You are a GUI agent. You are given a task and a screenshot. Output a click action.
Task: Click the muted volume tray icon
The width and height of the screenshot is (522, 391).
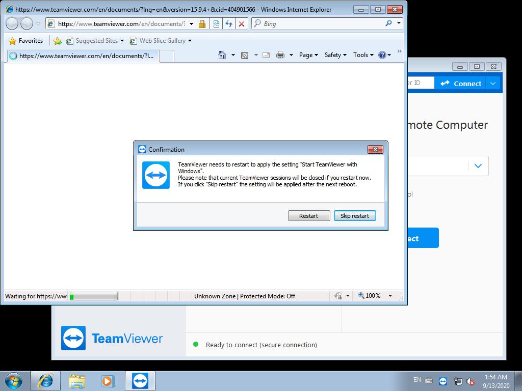pyautogui.click(x=471, y=381)
